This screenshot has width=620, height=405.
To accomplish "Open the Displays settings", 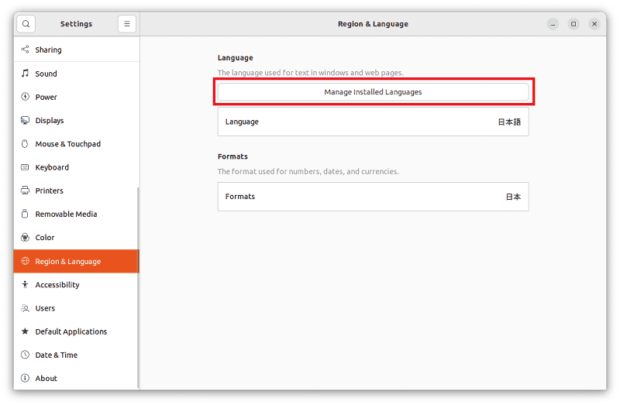I will click(76, 120).
